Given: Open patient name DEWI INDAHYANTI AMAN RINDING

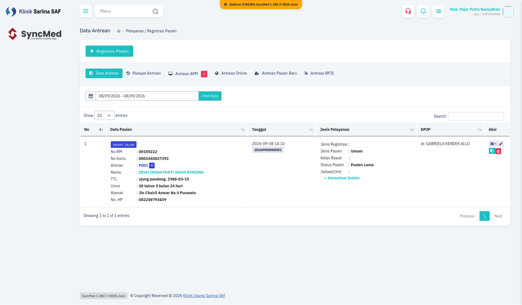Looking at the screenshot, I should coord(171,172).
